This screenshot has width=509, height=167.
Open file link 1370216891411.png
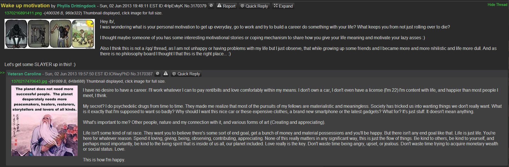[23, 13]
